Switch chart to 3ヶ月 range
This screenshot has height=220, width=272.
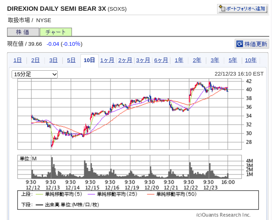[x=143, y=60]
